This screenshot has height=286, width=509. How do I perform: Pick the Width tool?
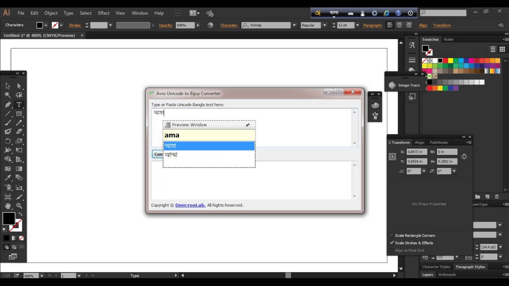[8, 150]
